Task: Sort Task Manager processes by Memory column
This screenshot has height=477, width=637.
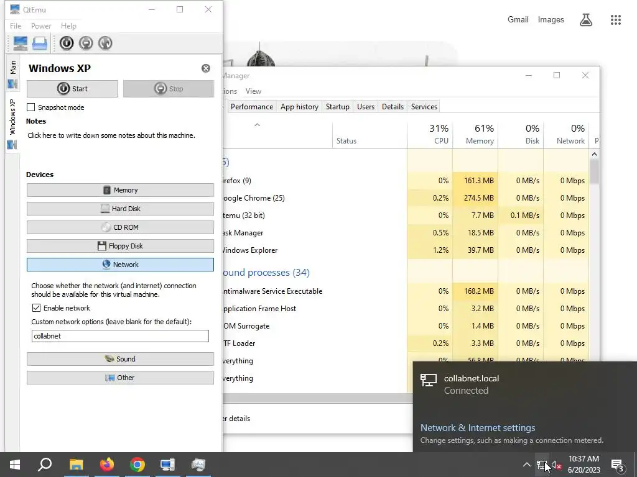Action: coord(475,134)
